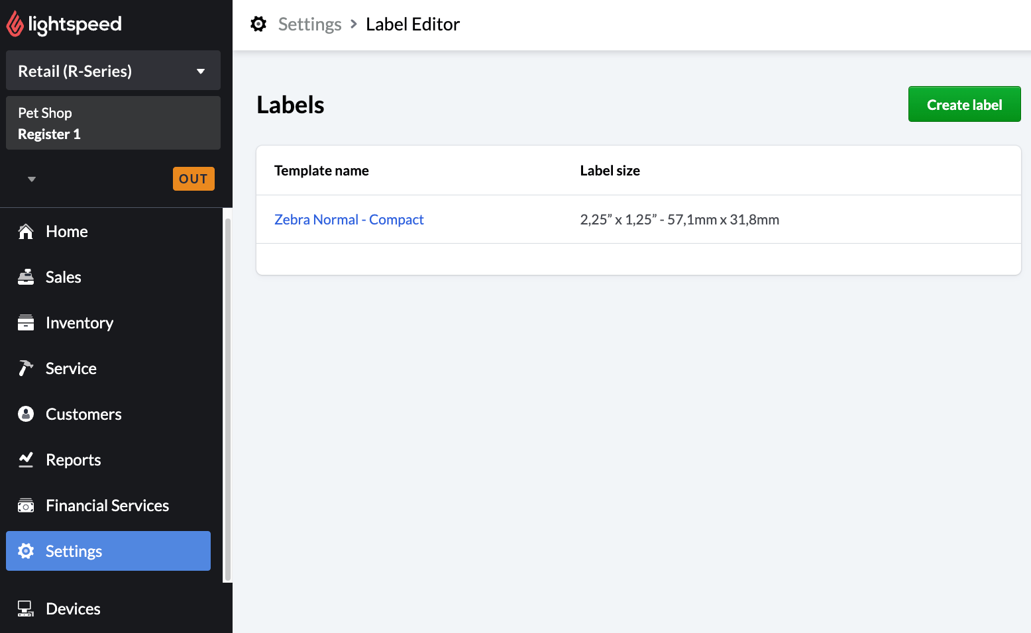1031x633 pixels.
Task: Open the Zebra Normal - Compact template
Action: 349,220
